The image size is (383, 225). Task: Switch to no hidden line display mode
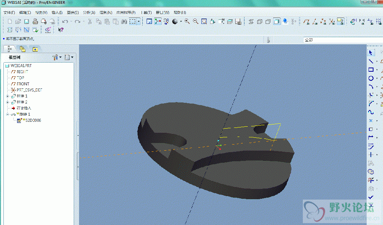pyautogui.click(x=268, y=22)
